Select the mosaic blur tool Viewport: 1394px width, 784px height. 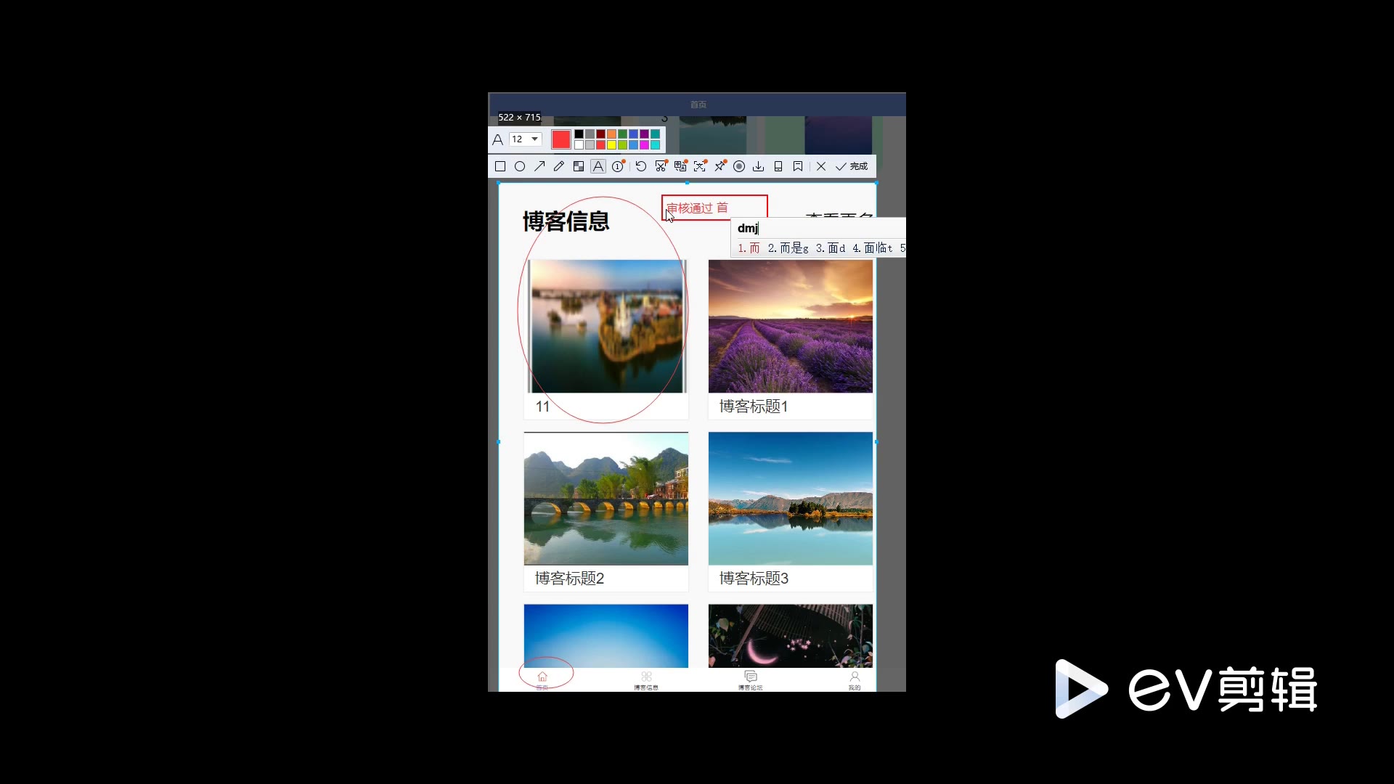(579, 166)
